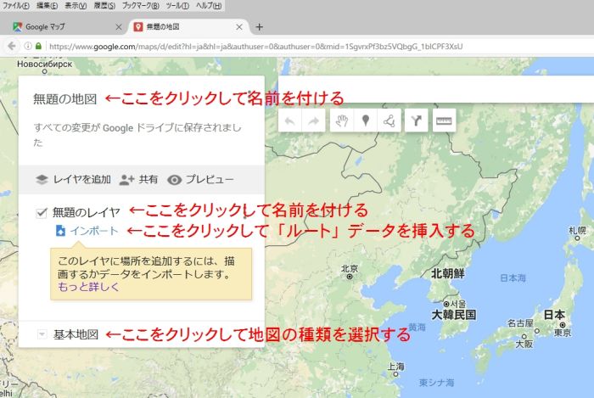Open the もっと詳しく link
Screen dimensions: 594x398
tap(88, 287)
